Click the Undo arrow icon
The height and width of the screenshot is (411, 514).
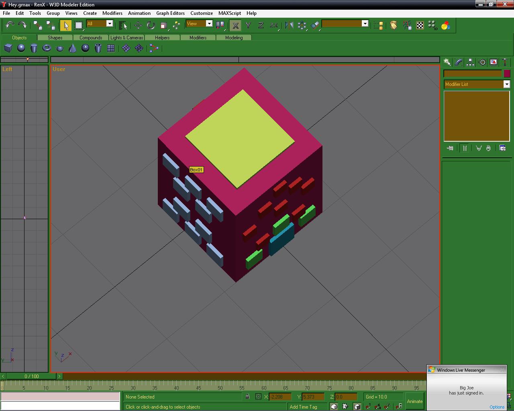(x=10, y=25)
